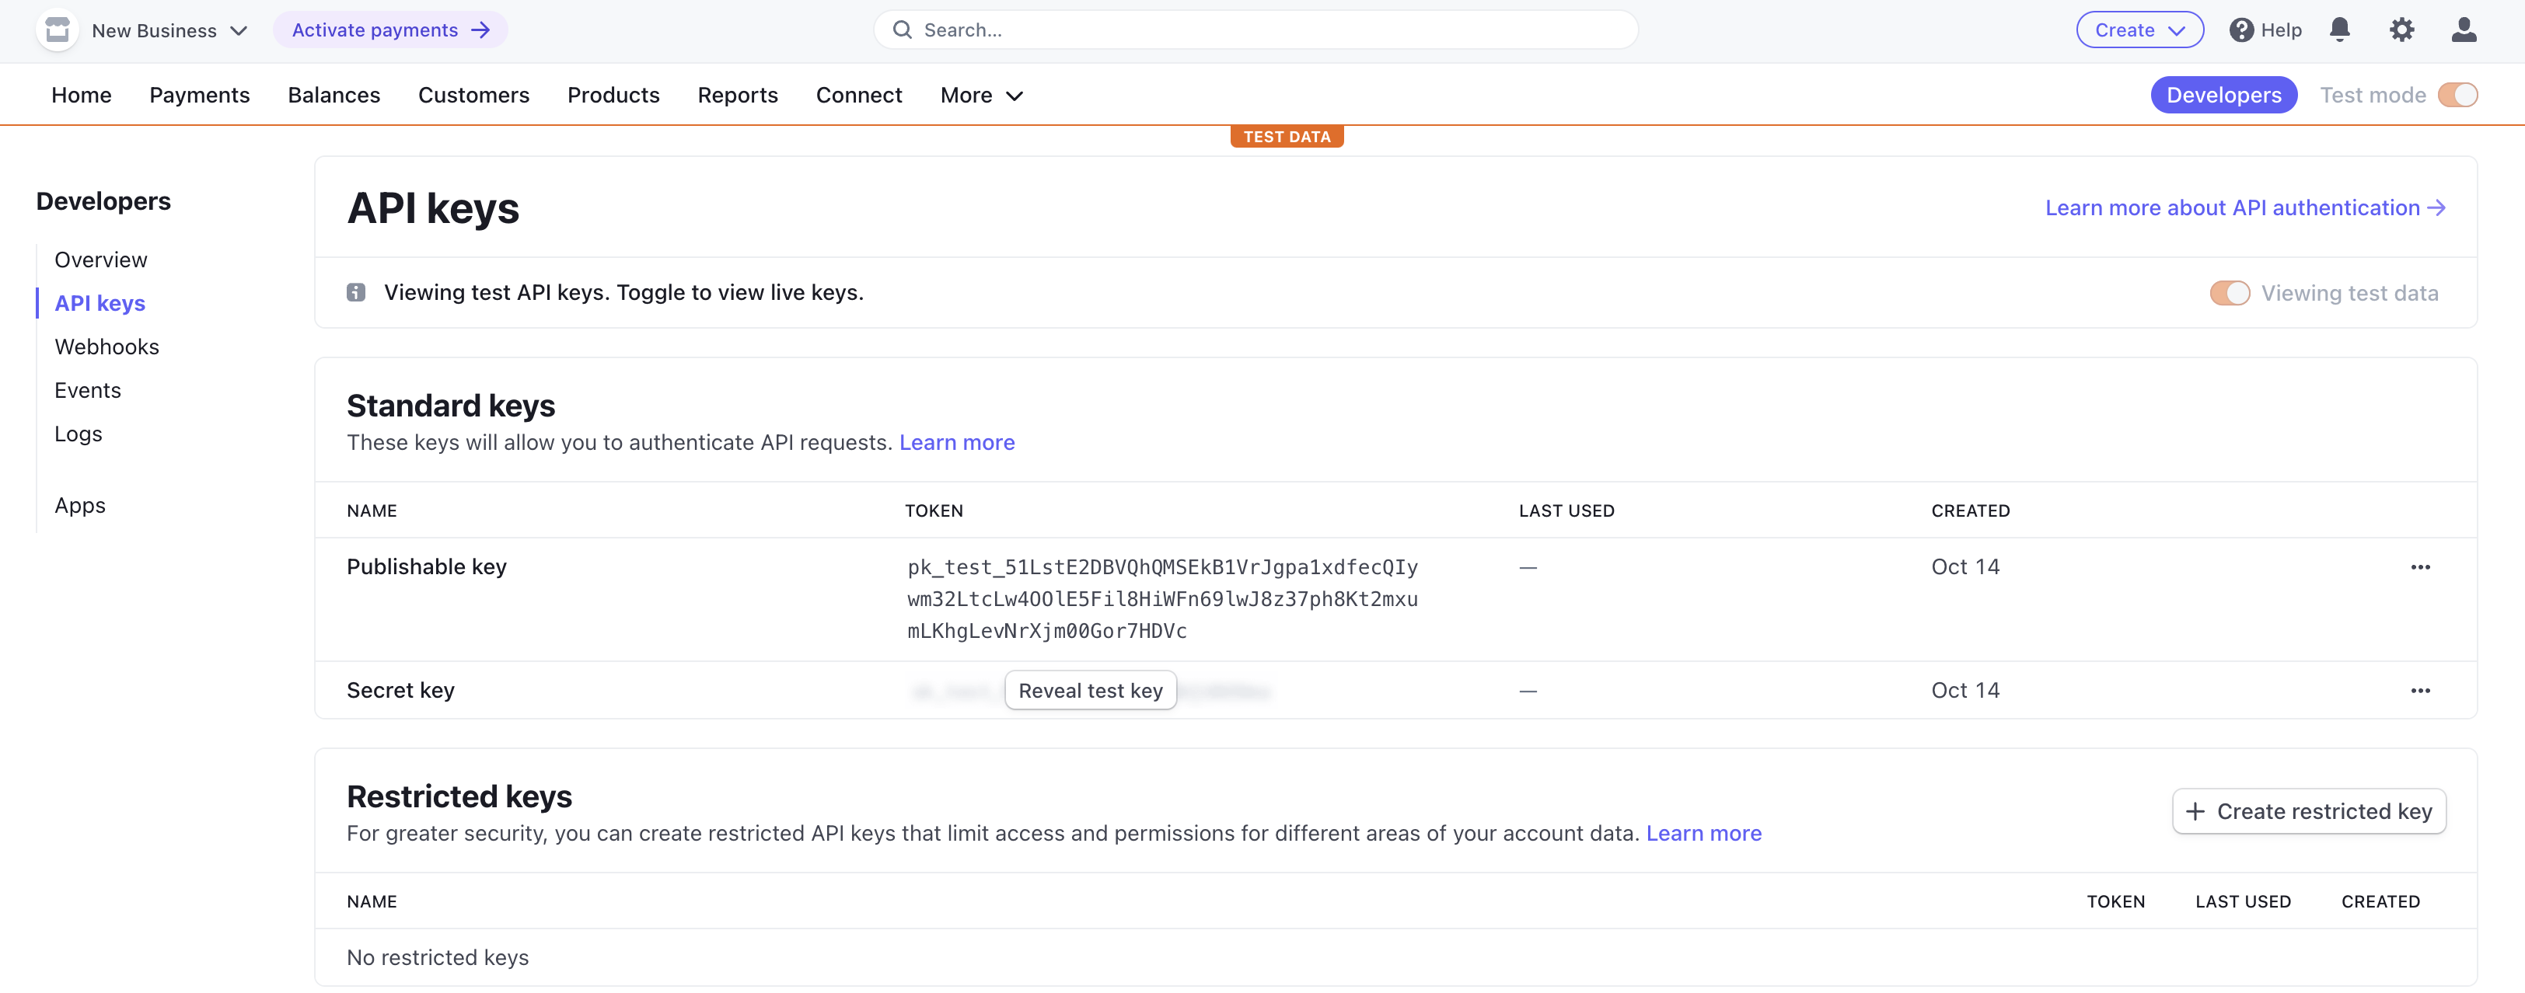The width and height of the screenshot is (2525, 993).
Task: Expand the More navigation menu
Action: [x=981, y=95]
